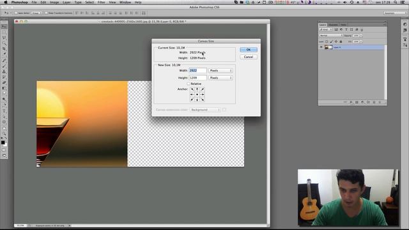The width and height of the screenshot is (409, 230).
Task: Click lock image pixels brush icon
Action: click(331, 42)
